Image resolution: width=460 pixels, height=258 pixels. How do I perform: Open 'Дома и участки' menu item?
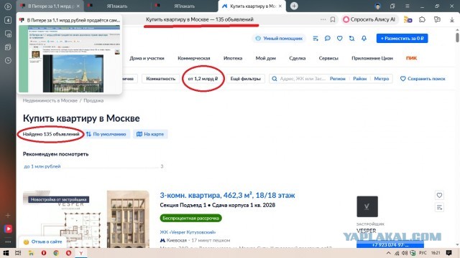pos(147,58)
